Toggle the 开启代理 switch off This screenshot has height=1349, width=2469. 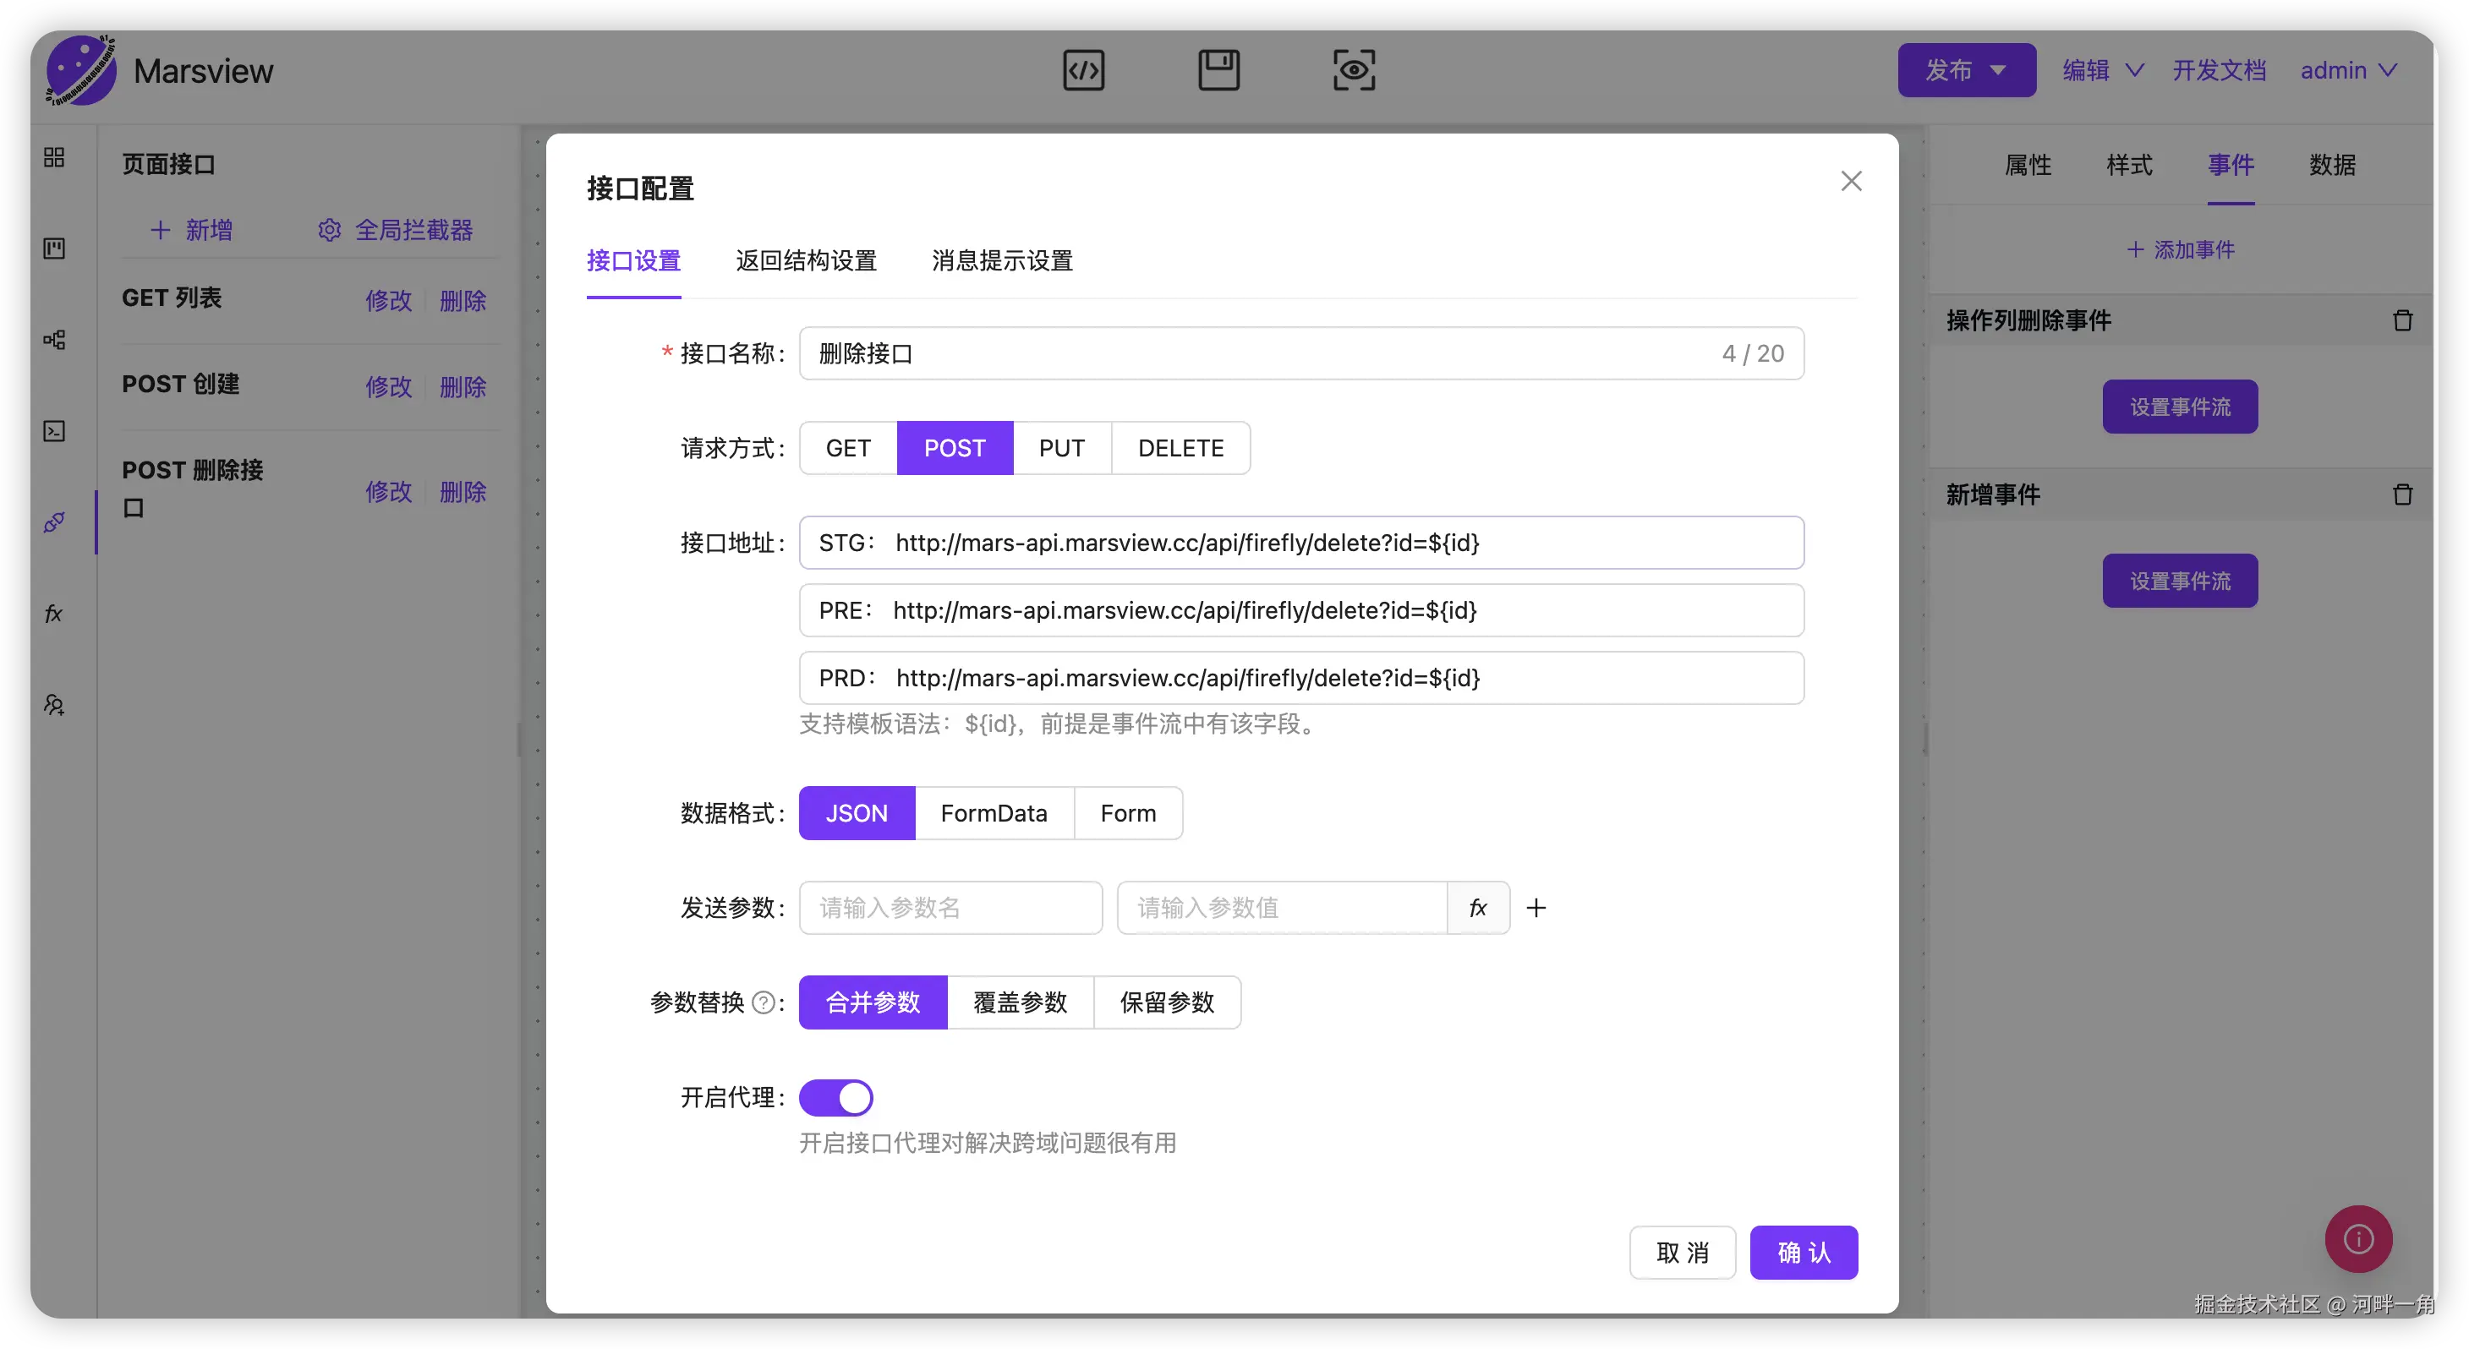coord(835,1097)
